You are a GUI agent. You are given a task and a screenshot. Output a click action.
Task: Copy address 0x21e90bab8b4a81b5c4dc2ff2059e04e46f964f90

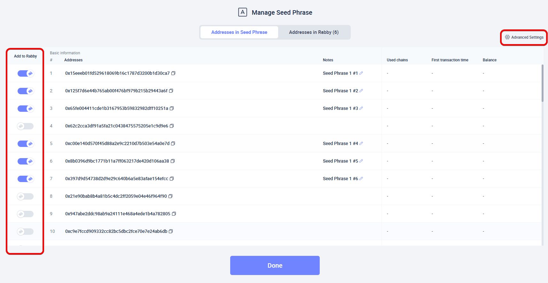click(x=170, y=196)
